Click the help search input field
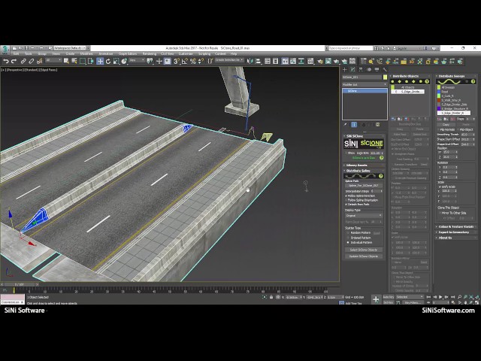Viewport: 481px width, 361px height. coord(351,48)
